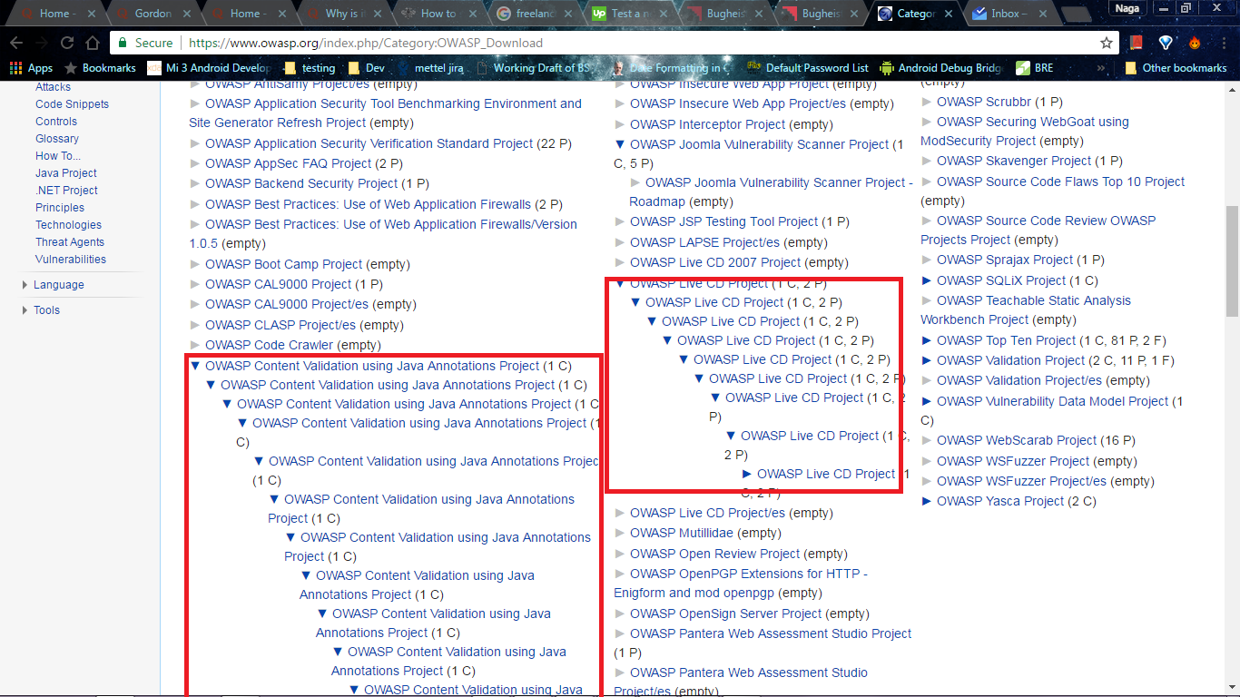Switch to the How to tab

439,14
